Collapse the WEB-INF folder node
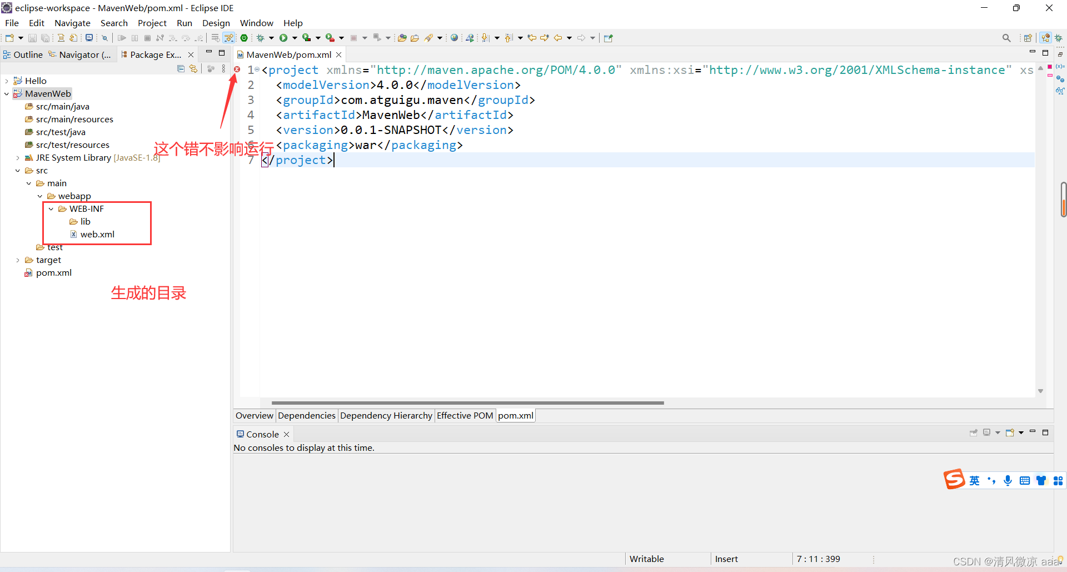The height and width of the screenshot is (572, 1067). 51,209
